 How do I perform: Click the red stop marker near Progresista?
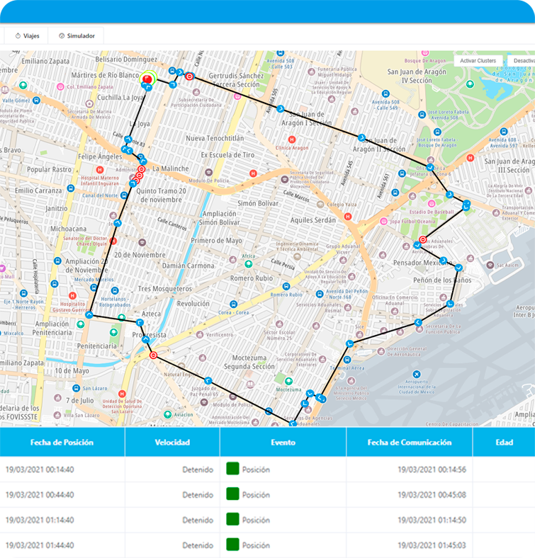tap(154, 355)
